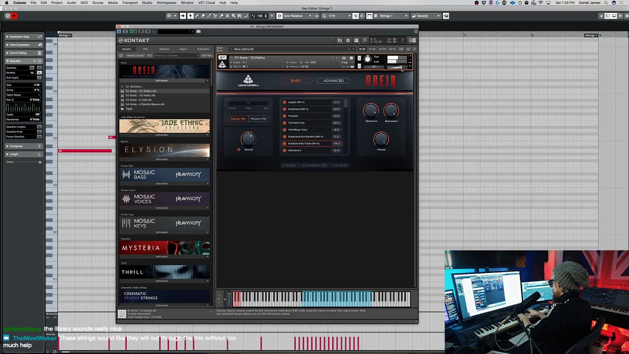Open Kontakt save/load disk icon

(340, 40)
